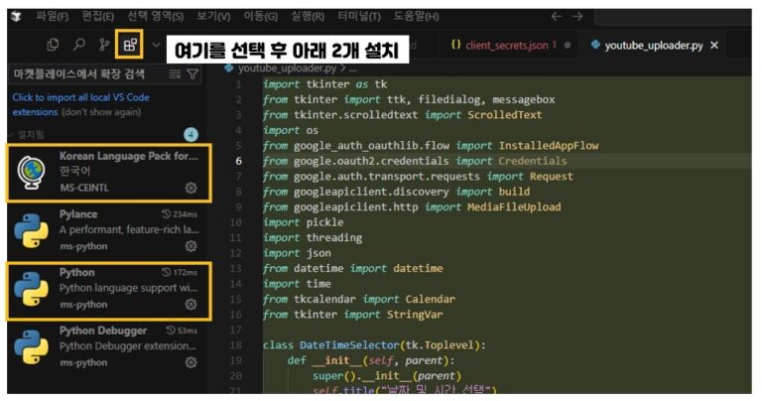
Task: Select the Python extension entry
Action: pyautogui.click(x=109, y=291)
